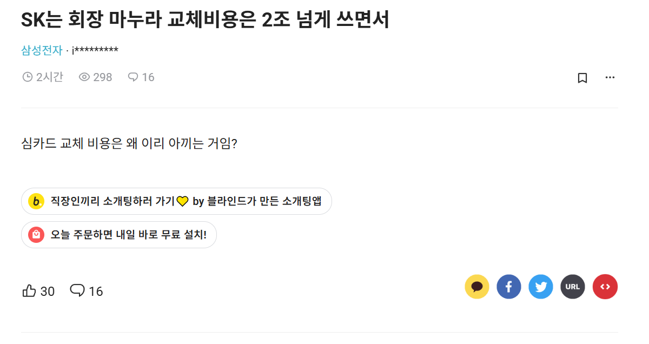Copy post URL with URL icon
This screenshot has height=344, width=649.
(573, 287)
